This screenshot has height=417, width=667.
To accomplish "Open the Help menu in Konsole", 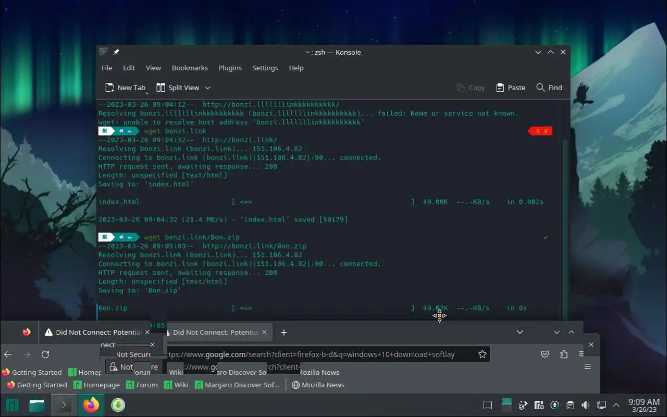I will tap(296, 68).
